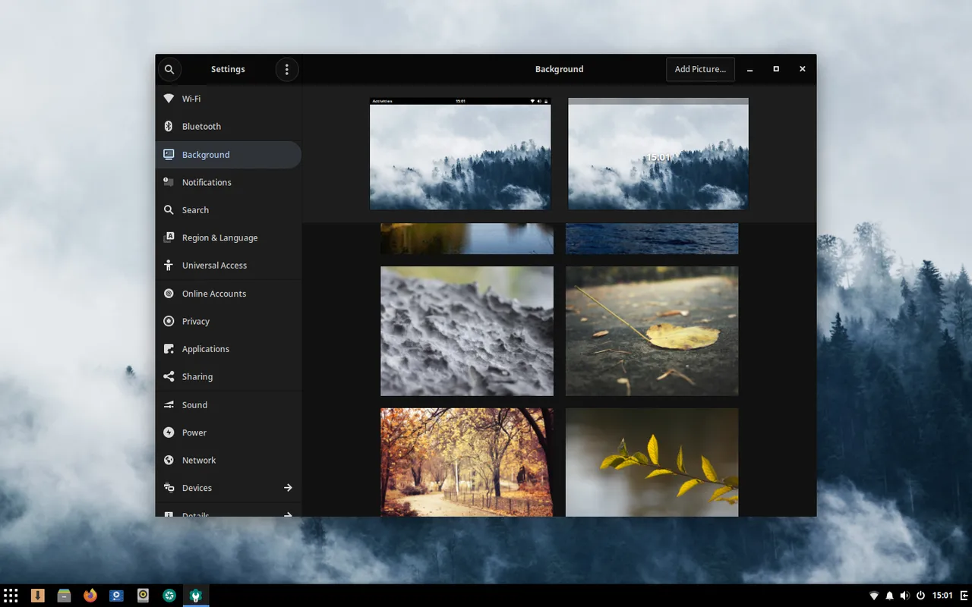Viewport: 972px width, 607px height.
Task: Select the Notifications sidebar icon
Action: click(x=169, y=182)
